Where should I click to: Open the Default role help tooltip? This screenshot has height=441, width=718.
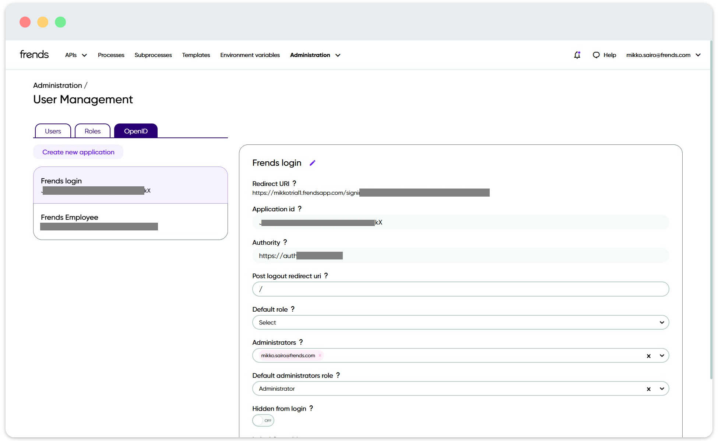(x=292, y=309)
